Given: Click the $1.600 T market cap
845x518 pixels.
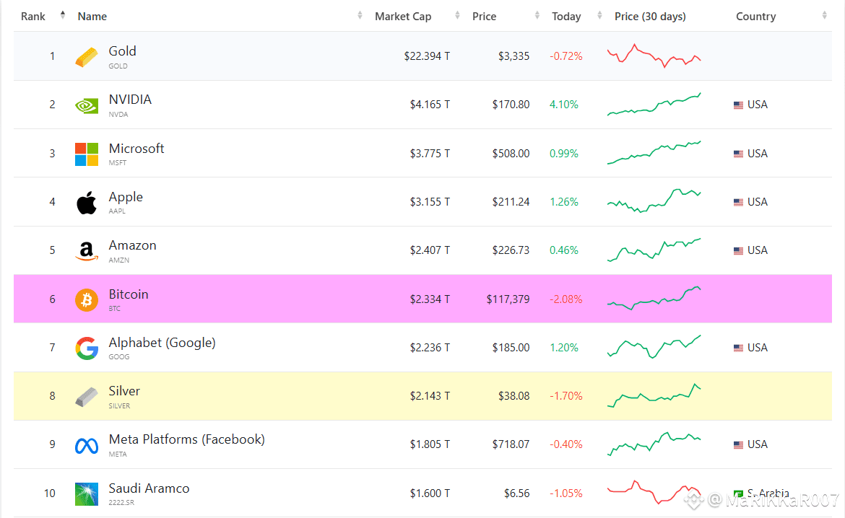Looking at the screenshot, I should 430,493.
